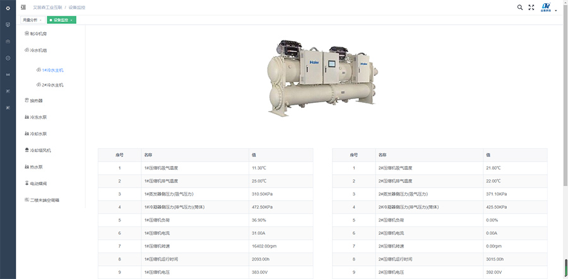Click the briefcase icon in the dark sidebar
This screenshot has width=568, height=279.
point(8,41)
